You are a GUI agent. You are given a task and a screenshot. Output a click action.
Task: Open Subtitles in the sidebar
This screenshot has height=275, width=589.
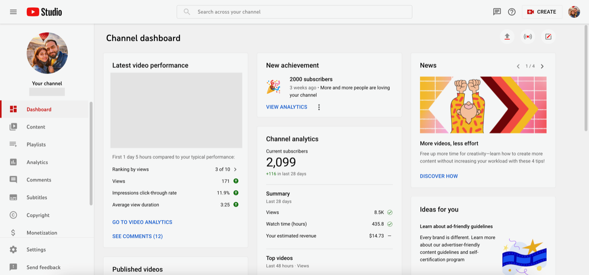(44, 197)
